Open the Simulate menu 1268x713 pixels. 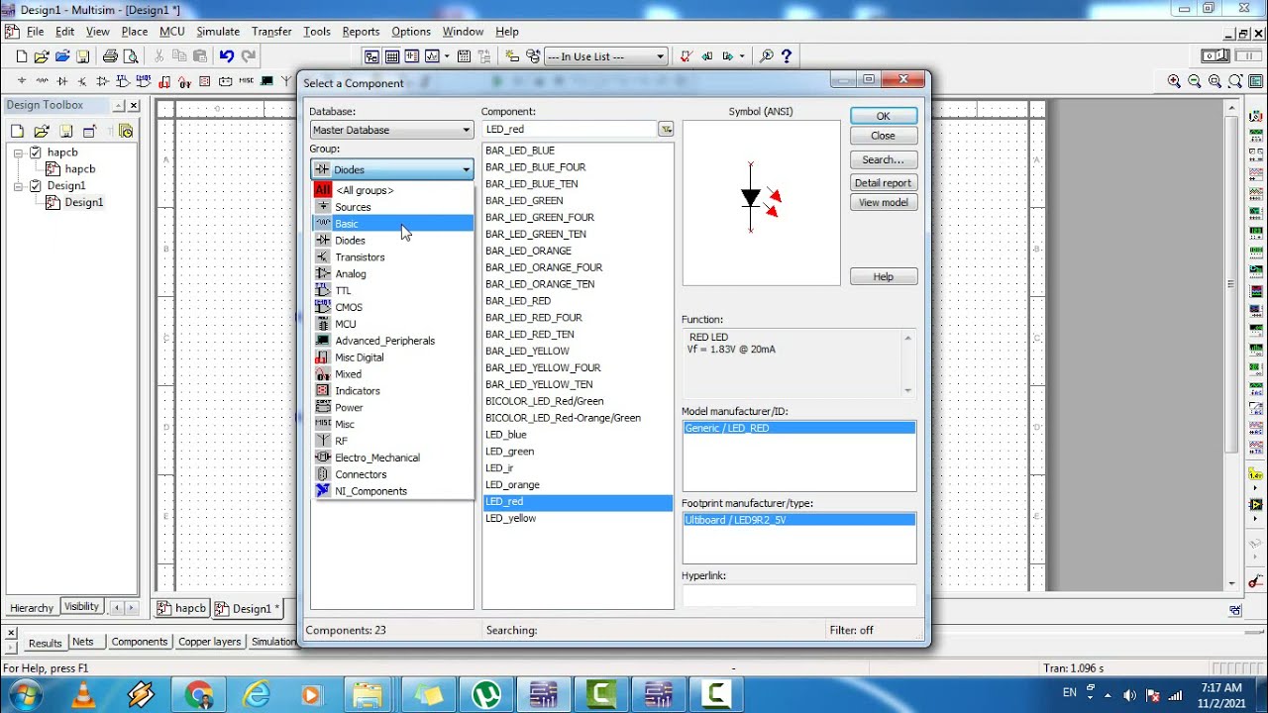[x=218, y=32]
